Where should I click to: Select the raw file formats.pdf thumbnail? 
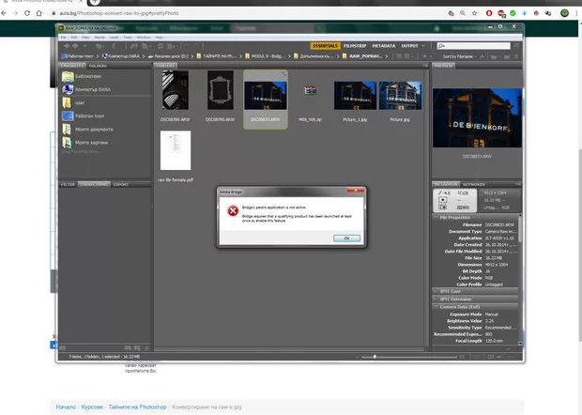[176, 150]
